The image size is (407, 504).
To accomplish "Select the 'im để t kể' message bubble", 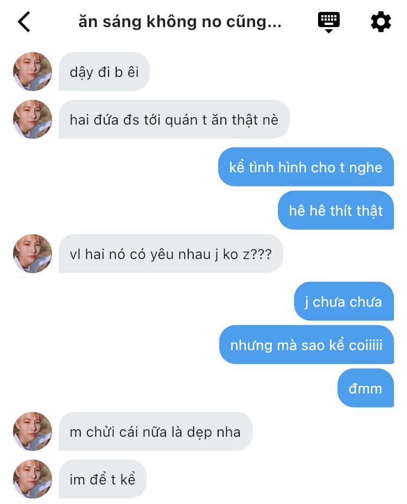I will pyautogui.click(x=103, y=479).
